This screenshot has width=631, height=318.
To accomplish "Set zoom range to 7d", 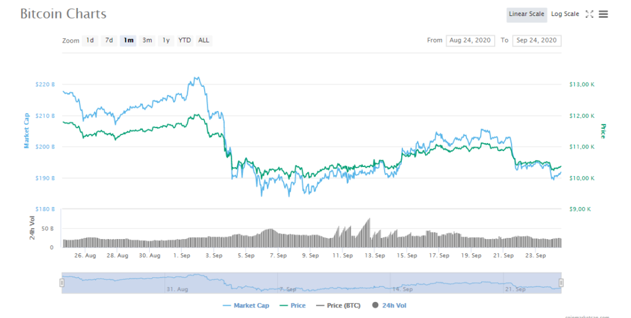I will tap(108, 40).
